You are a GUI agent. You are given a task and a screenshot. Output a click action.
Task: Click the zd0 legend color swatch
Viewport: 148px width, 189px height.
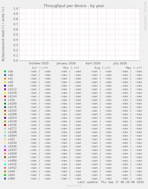(x=5, y=86)
